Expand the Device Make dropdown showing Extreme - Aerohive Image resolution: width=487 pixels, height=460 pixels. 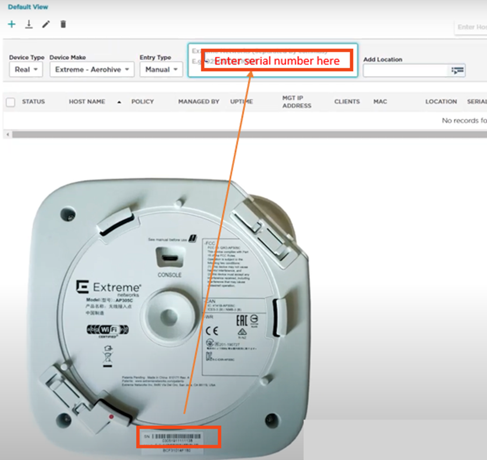(91, 69)
